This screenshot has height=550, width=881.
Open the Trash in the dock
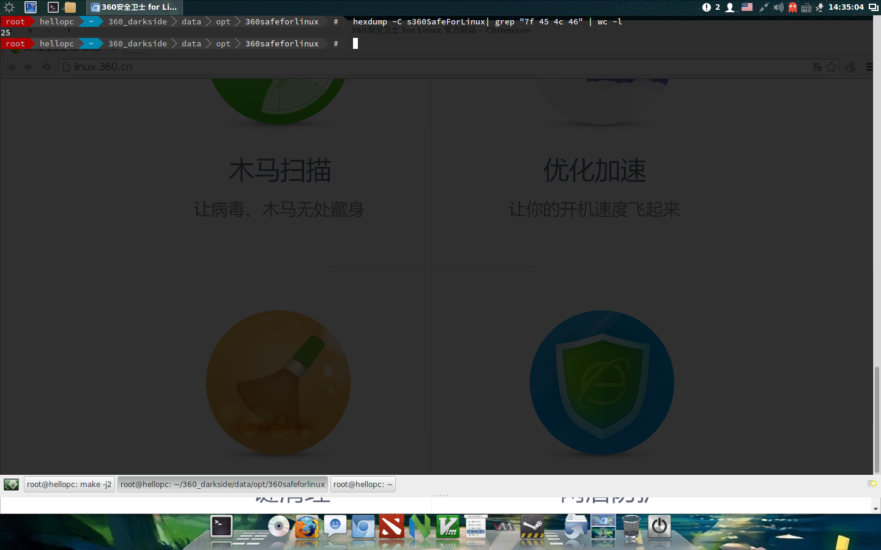631,526
